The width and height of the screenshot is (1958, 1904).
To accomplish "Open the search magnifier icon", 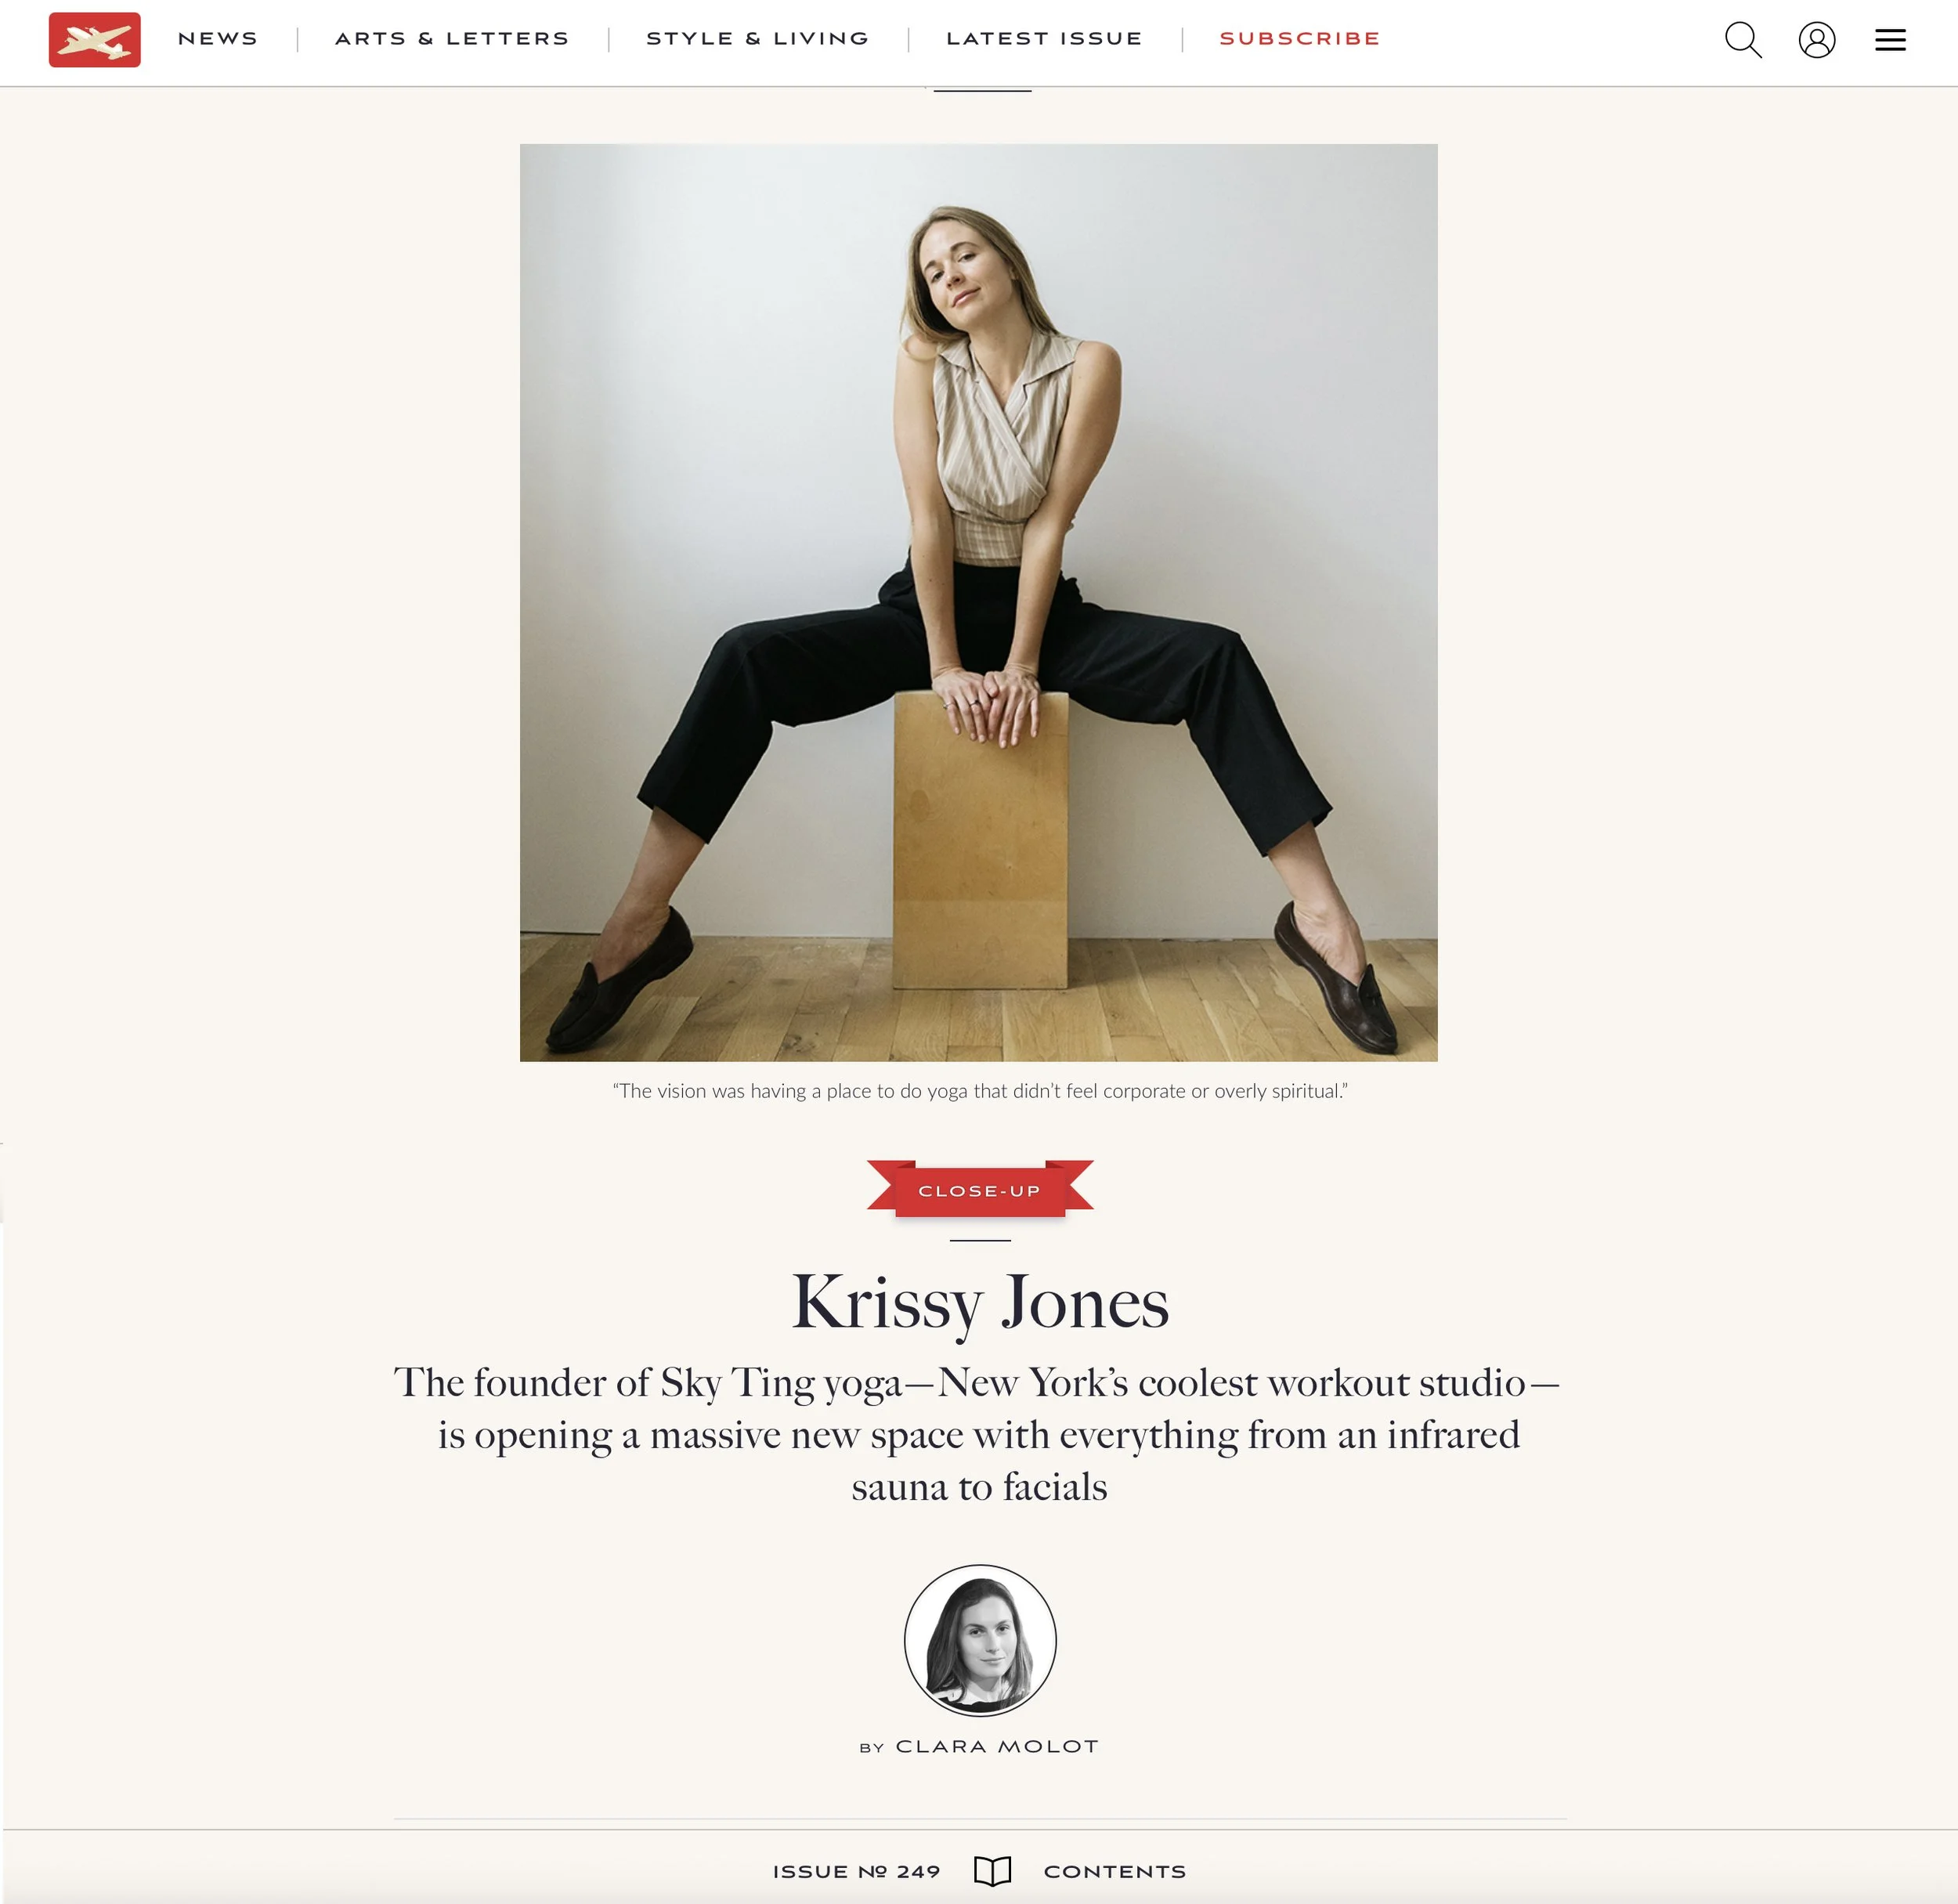I will pos(1743,40).
